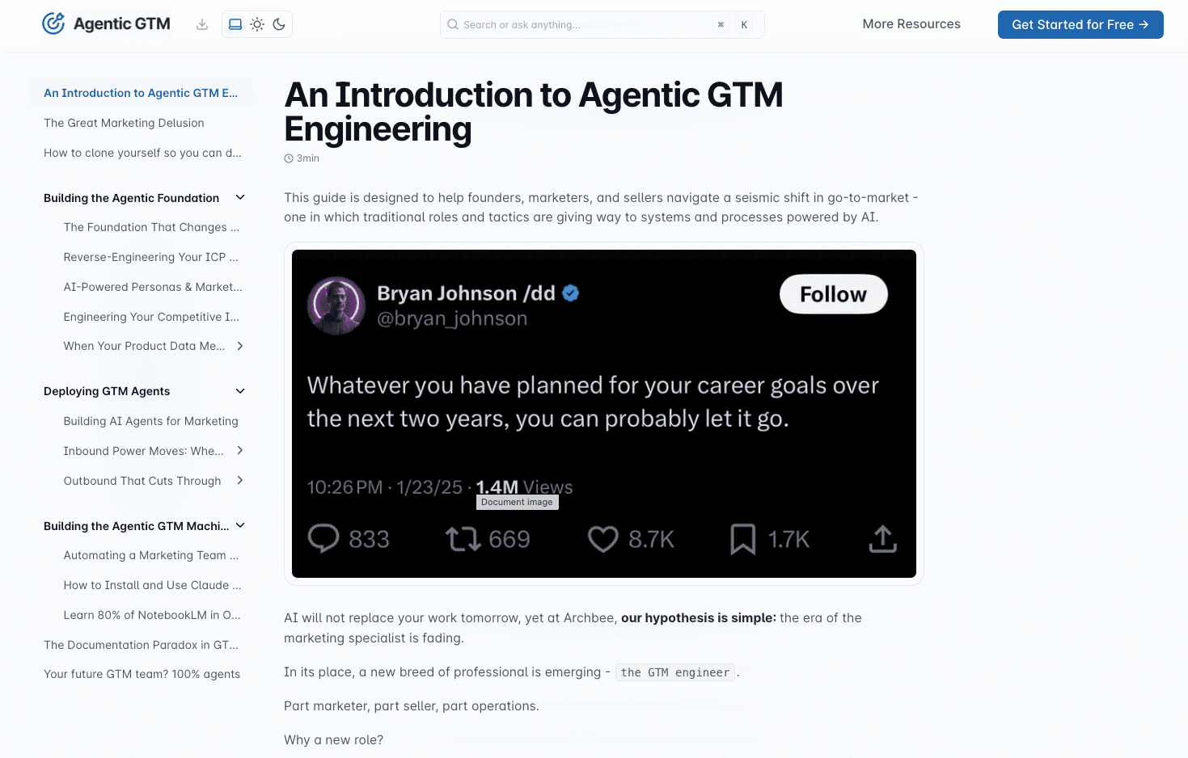The height and width of the screenshot is (758, 1188).
Task: Click the download icon in header
Action: [x=202, y=24]
